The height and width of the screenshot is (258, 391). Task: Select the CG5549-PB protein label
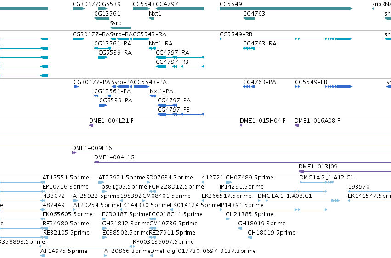coord(311,82)
